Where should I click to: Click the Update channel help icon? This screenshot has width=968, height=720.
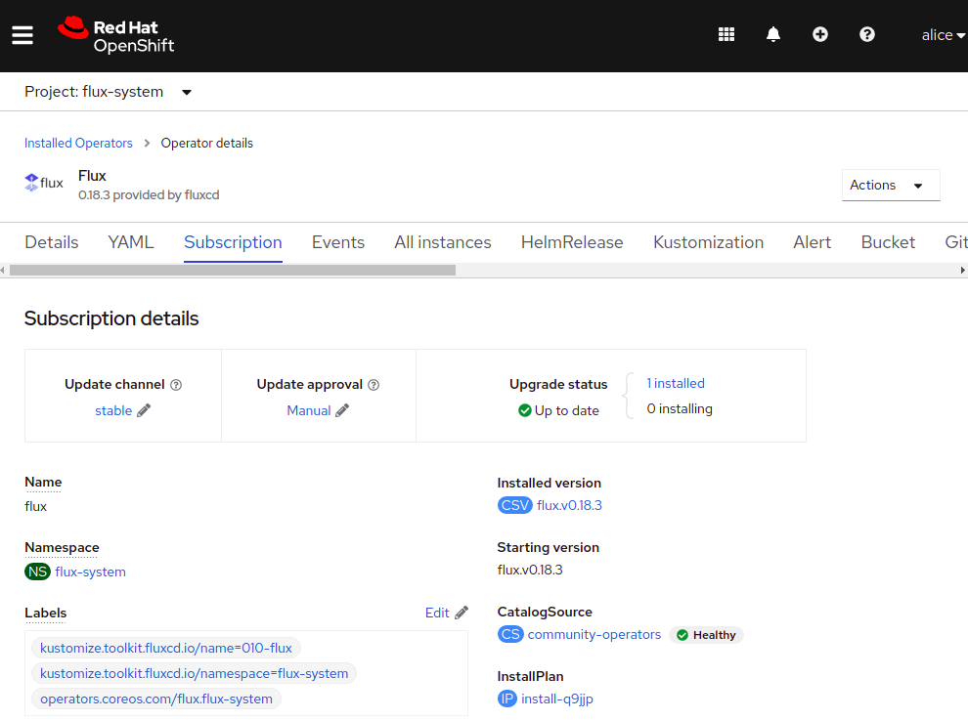pos(177,385)
